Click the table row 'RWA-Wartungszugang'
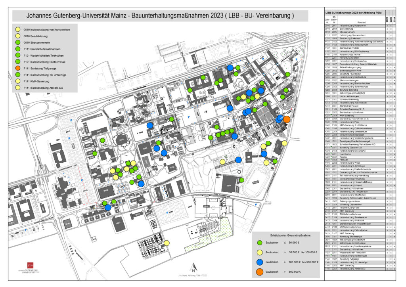 pyautogui.click(x=360, y=67)
